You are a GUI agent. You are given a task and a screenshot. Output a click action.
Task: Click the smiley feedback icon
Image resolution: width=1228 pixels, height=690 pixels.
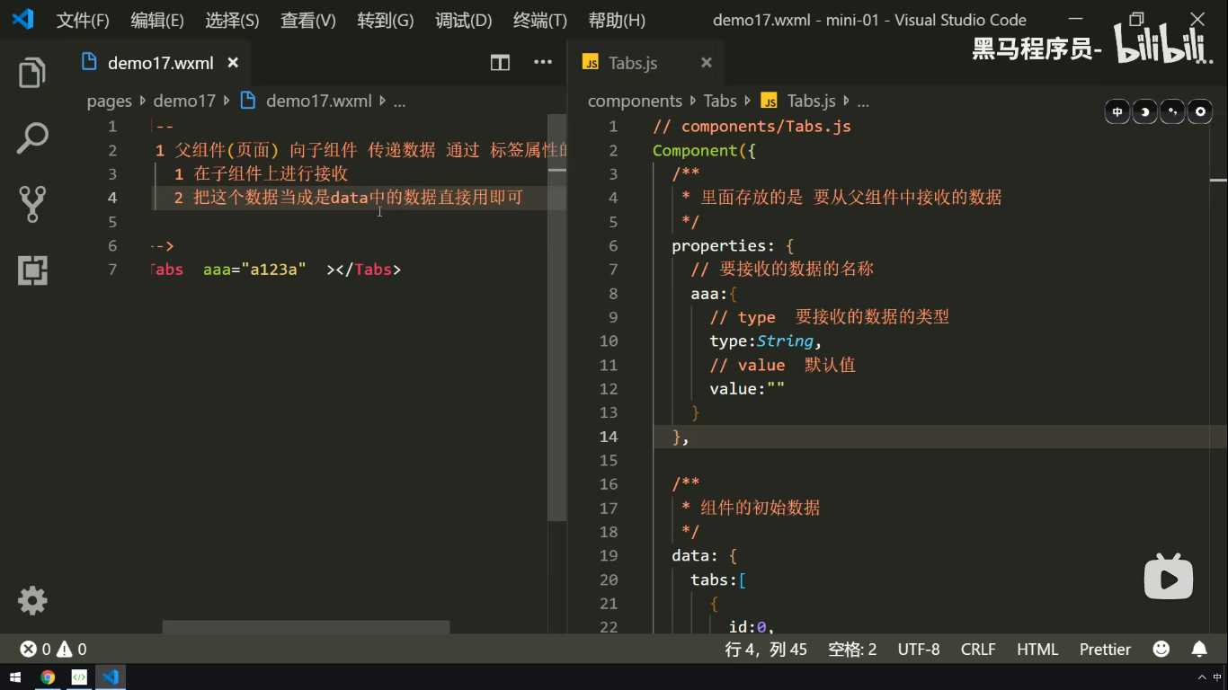click(x=1161, y=649)
